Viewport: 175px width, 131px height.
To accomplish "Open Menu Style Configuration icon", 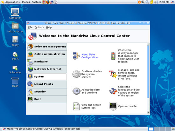I will [76, 56].
